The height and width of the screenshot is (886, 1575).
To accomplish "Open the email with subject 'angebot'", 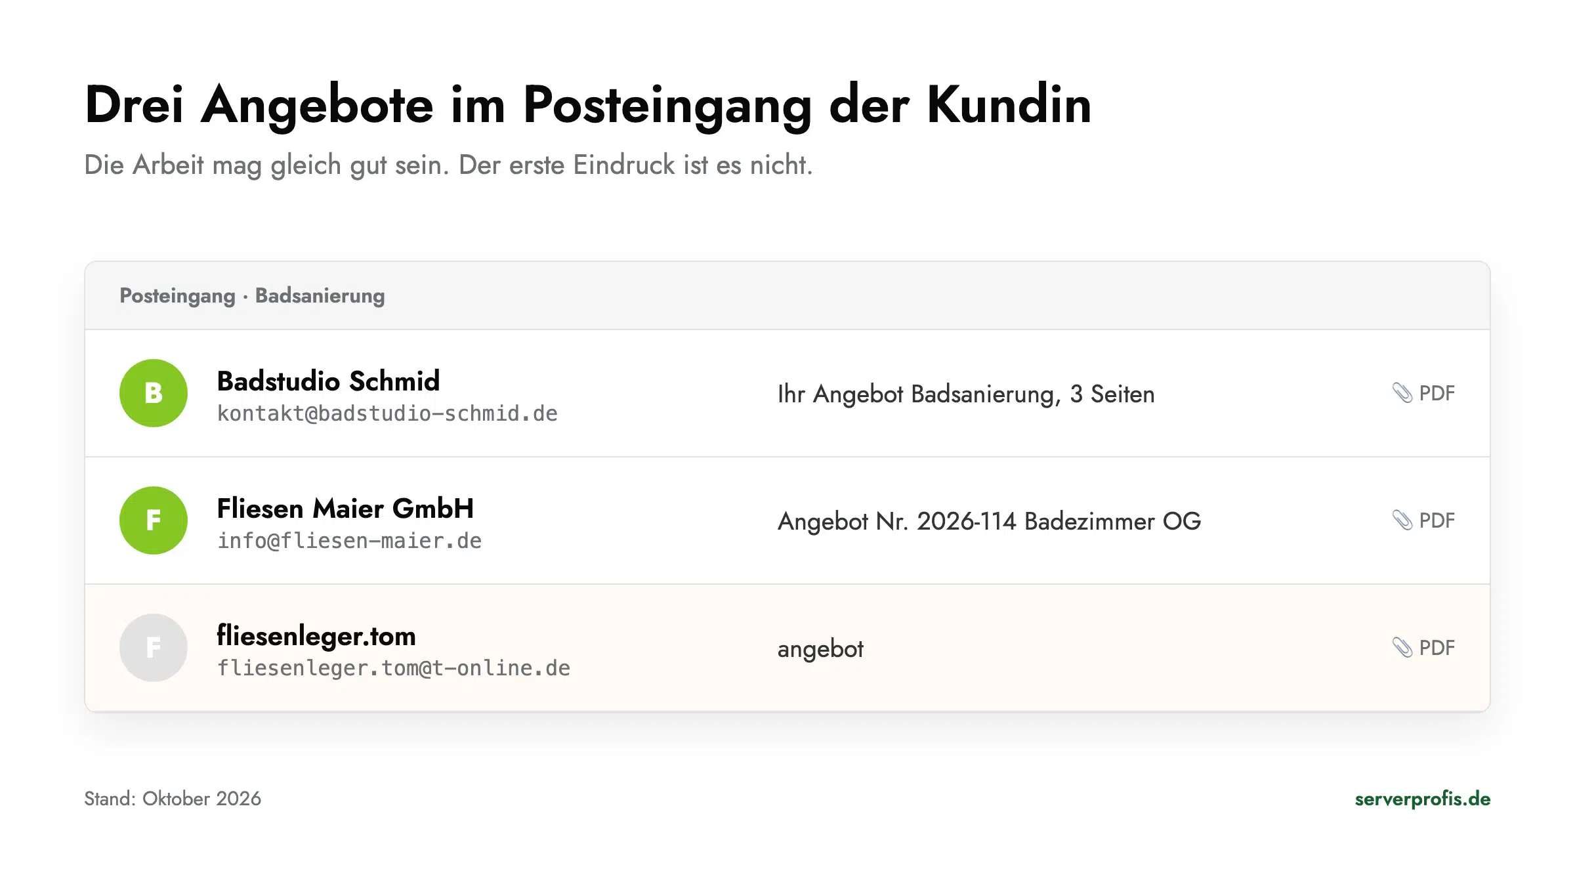I will coord(820,649).
